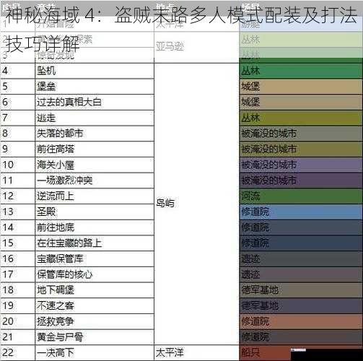Click "德军基地" in the 不速之客 row
Image resolution: width=363 pixels, height=361 pixels.
301,305
